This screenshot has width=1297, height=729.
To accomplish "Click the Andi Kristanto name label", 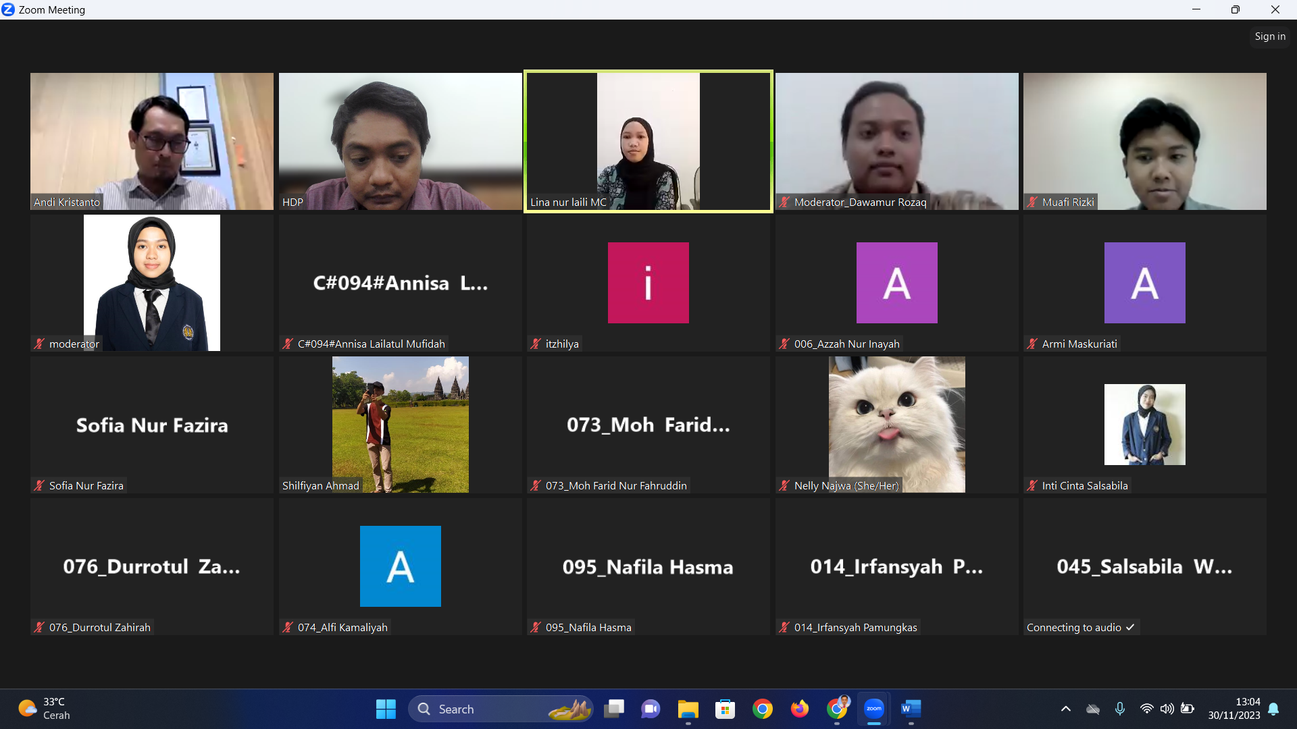I will [67, 202].
